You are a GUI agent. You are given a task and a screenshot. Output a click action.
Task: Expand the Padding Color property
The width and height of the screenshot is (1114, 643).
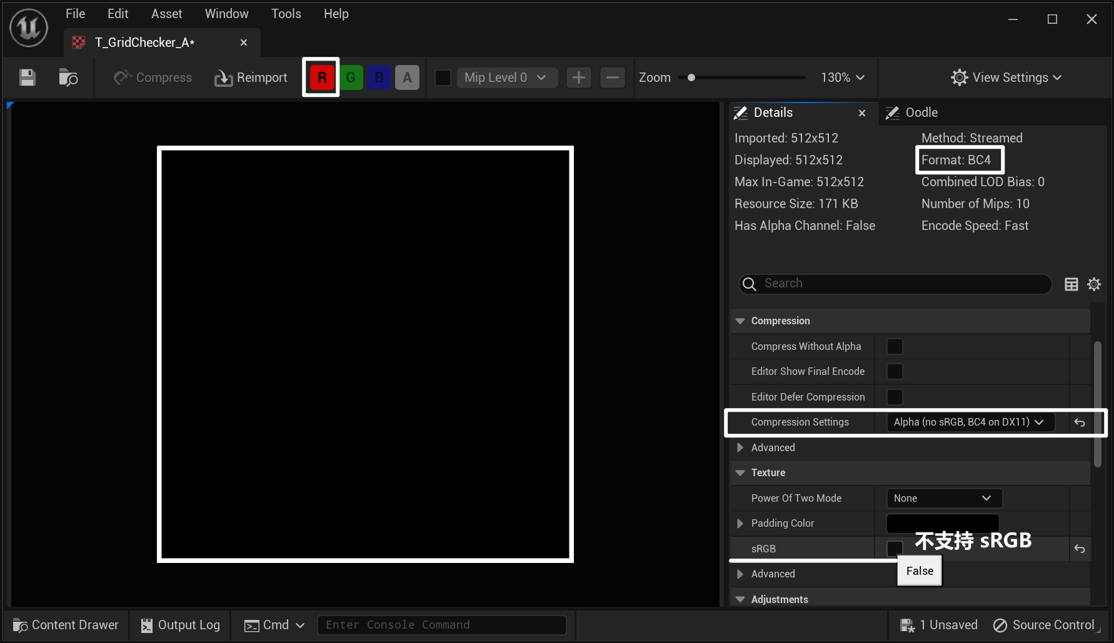point(740,523)
